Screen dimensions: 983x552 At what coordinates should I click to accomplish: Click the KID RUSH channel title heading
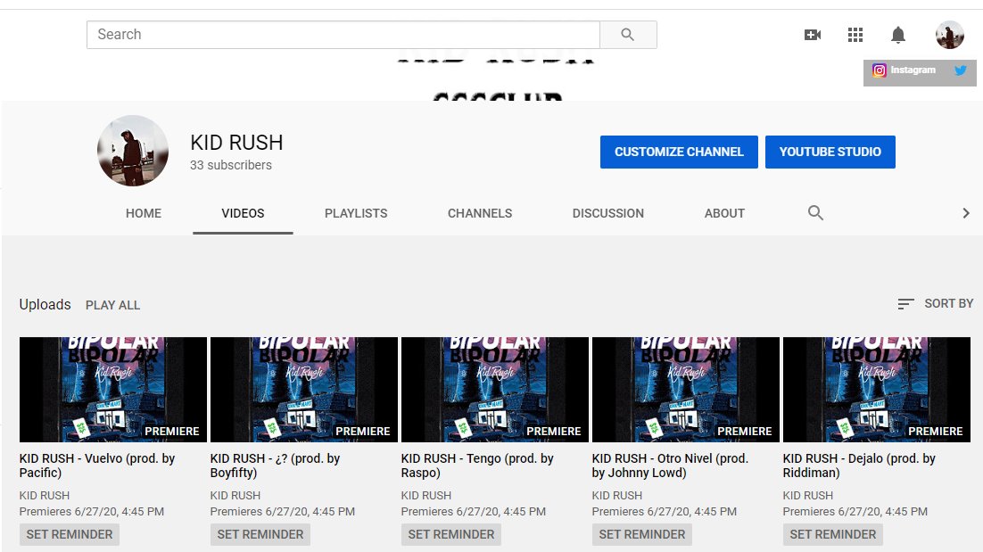point(237,143)
